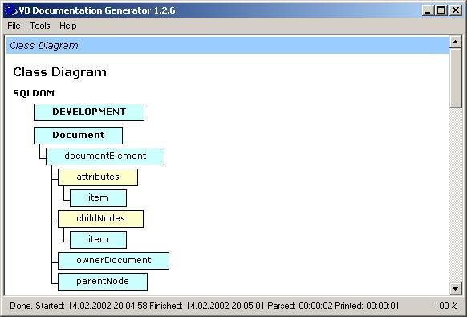This screenshot has height=317, width=467.
Task: Click the item box under attributes
Action: coord(98,198)
